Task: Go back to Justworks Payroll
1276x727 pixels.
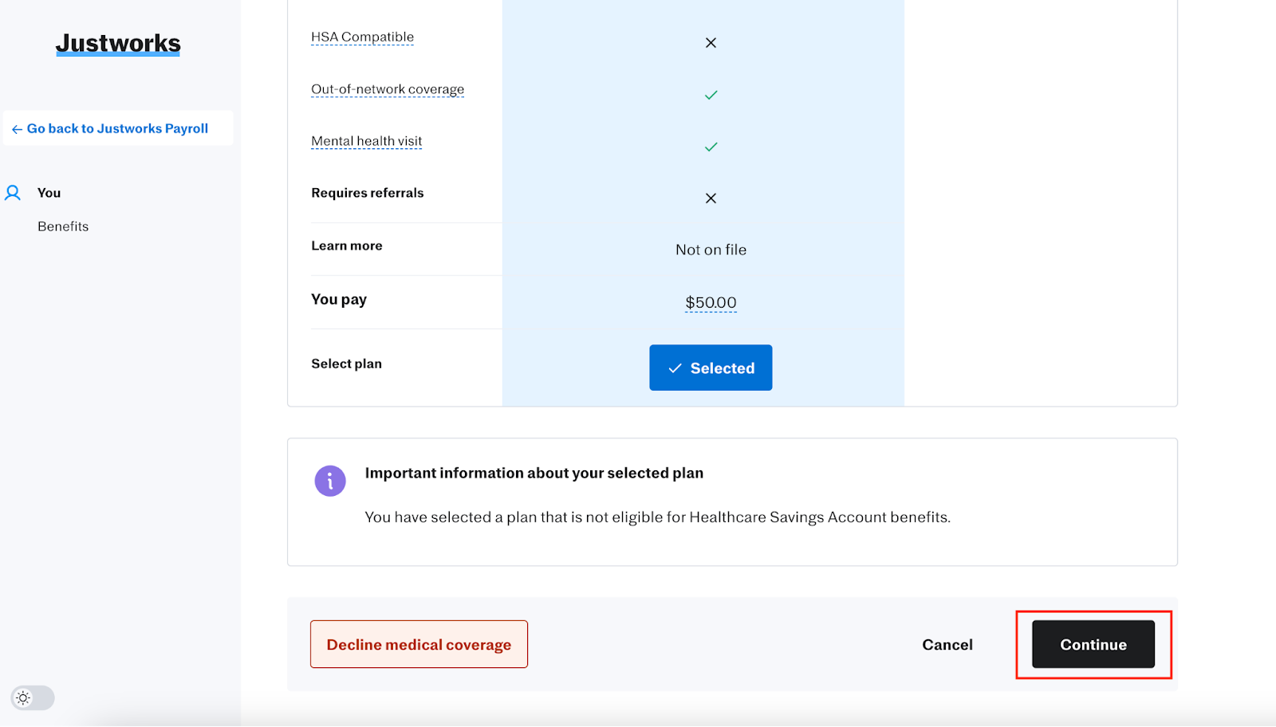Action: coord(117,128)
